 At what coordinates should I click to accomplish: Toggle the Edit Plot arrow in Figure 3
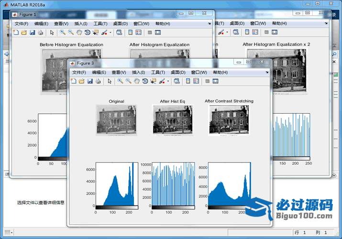[x=110, y=81]
